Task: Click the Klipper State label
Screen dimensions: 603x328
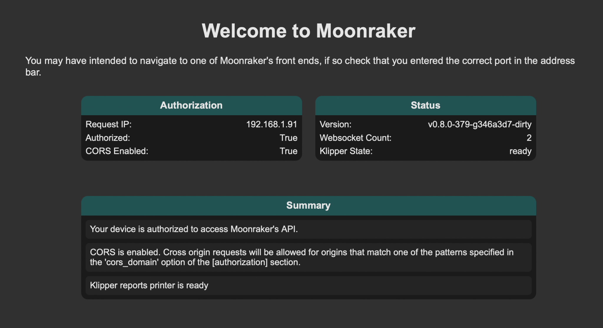Action: pos(346,151)
